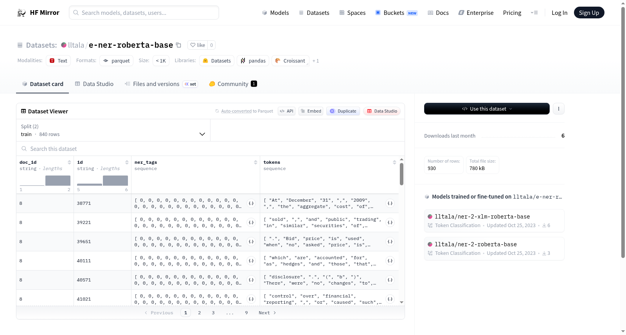The height and width of the screenshot is (335, 626).
Task: Open the Community tab
Action: 233,84
